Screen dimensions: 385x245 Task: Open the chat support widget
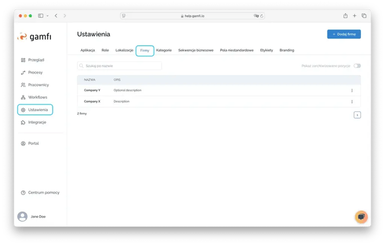[361, 216]
